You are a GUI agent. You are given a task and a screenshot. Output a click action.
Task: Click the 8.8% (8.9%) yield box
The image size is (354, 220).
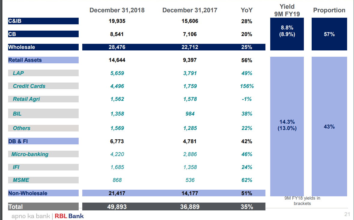coord(287,31)
